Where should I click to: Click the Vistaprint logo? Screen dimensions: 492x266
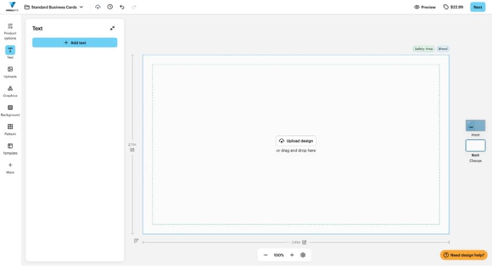pyautogui.click(x=12, y=7)
